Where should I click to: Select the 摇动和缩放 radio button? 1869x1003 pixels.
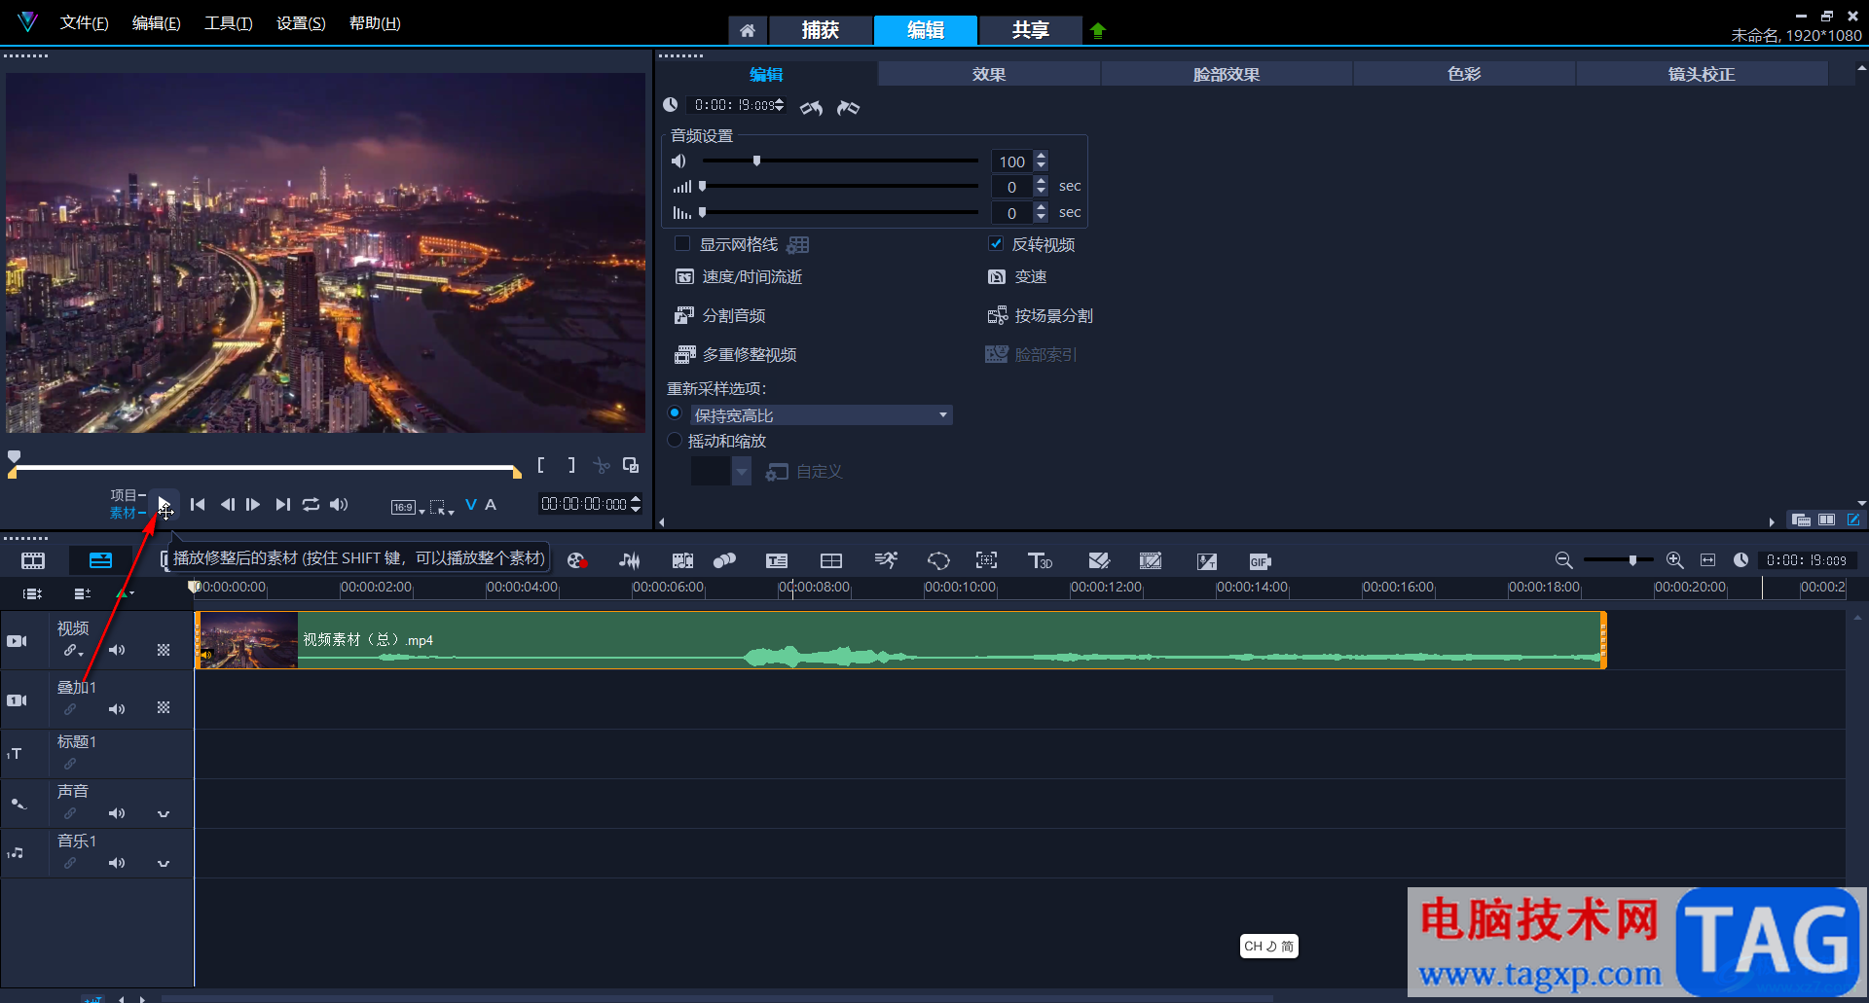675,441
